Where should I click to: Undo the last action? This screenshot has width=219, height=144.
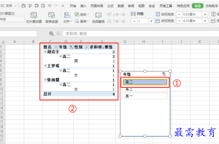50,6
